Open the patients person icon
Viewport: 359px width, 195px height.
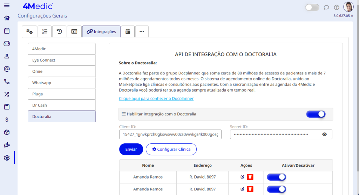pyautogui.click(x=7, y=56)
